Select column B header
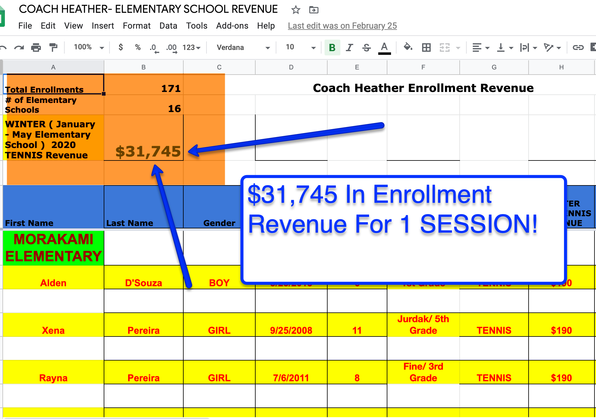 coord(143,67)
